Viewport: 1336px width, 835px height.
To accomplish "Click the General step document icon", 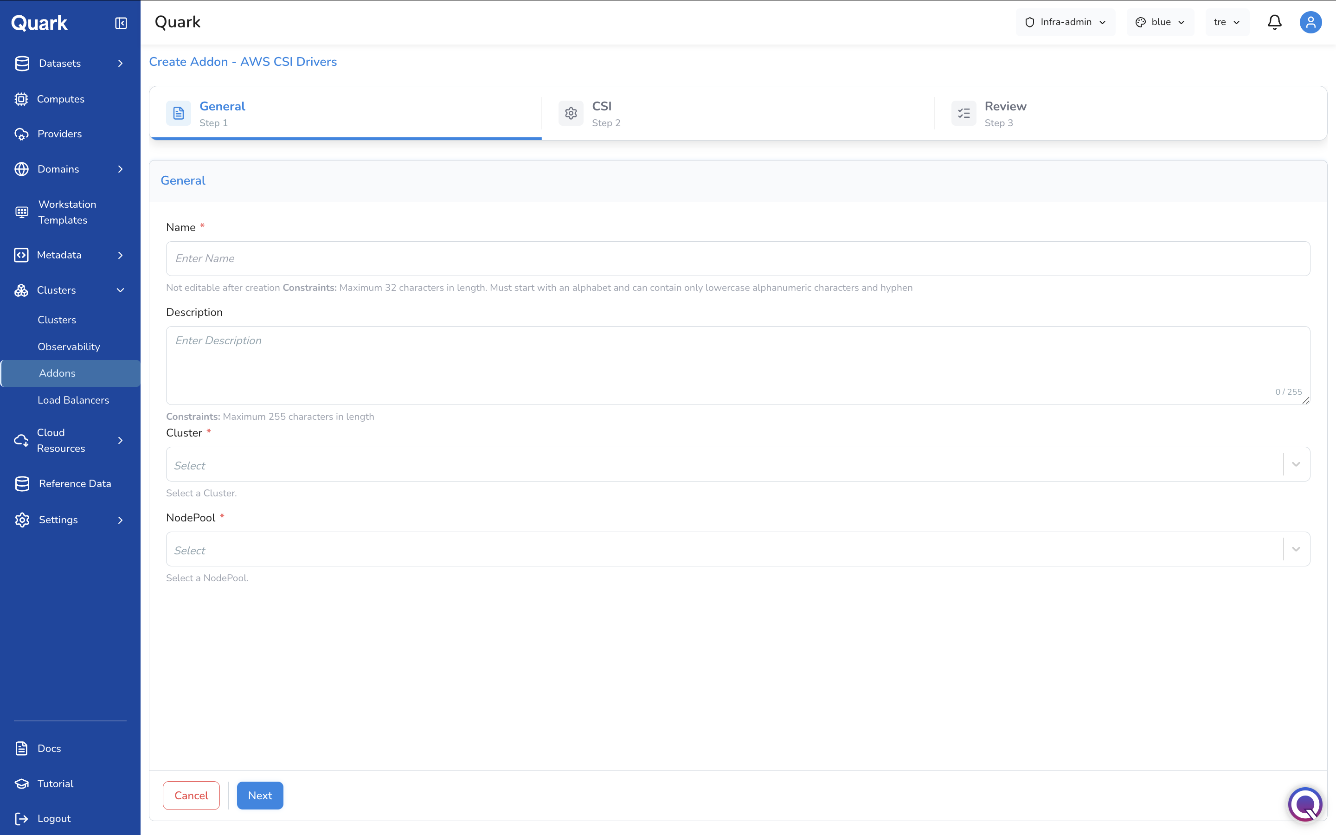I will pos(178,113).
